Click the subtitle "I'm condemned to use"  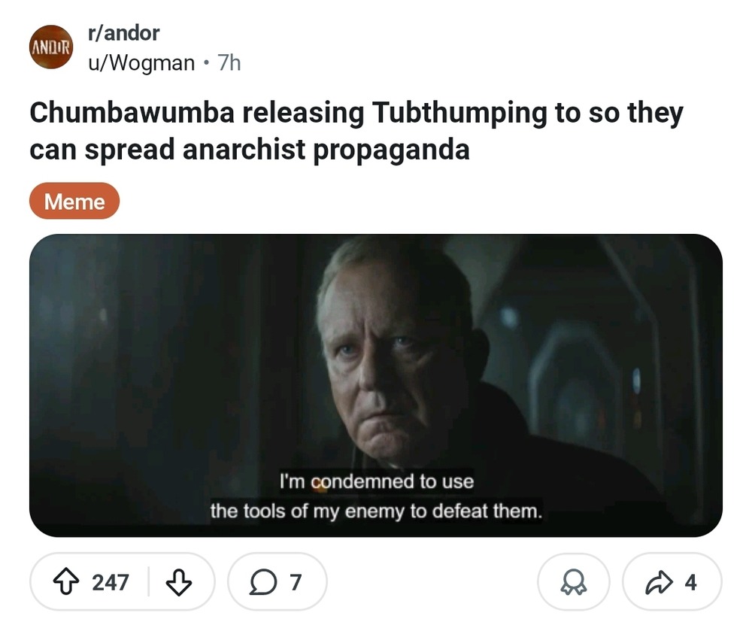coord(377,481)
